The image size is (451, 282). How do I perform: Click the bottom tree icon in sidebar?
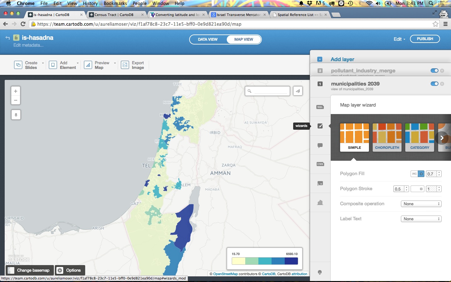[320, 273]
